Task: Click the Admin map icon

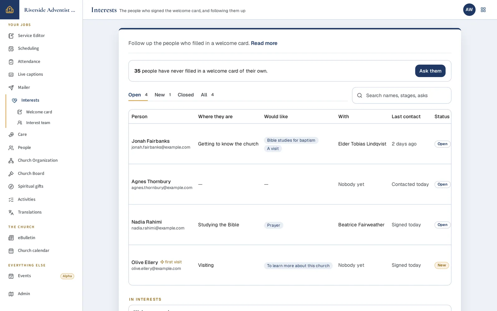Action: tap(11, 294)
